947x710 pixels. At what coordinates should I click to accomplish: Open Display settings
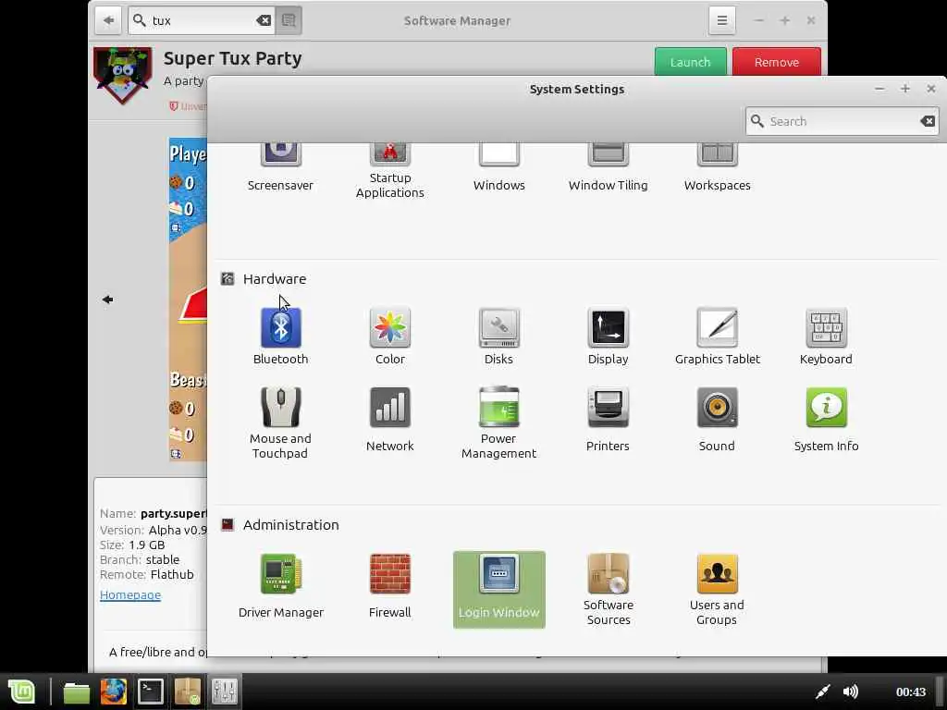pyautogui.click(x=609, y=337)
